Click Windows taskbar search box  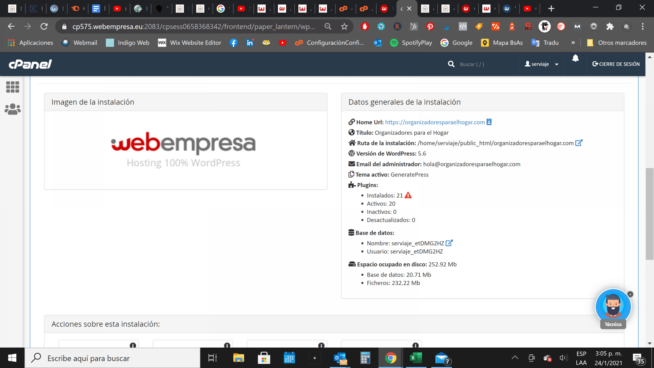click(x=112, y=358)
